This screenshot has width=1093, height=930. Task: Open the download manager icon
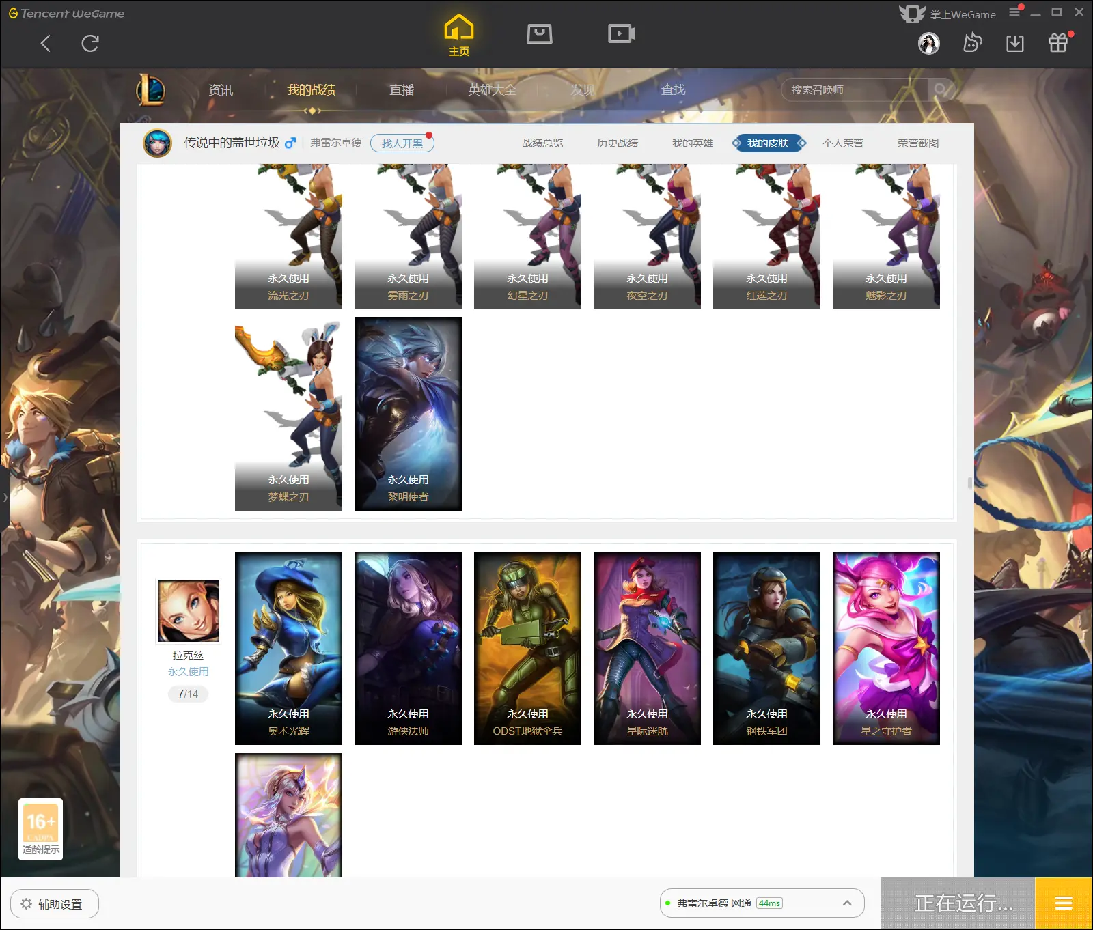coord(1015,44)
